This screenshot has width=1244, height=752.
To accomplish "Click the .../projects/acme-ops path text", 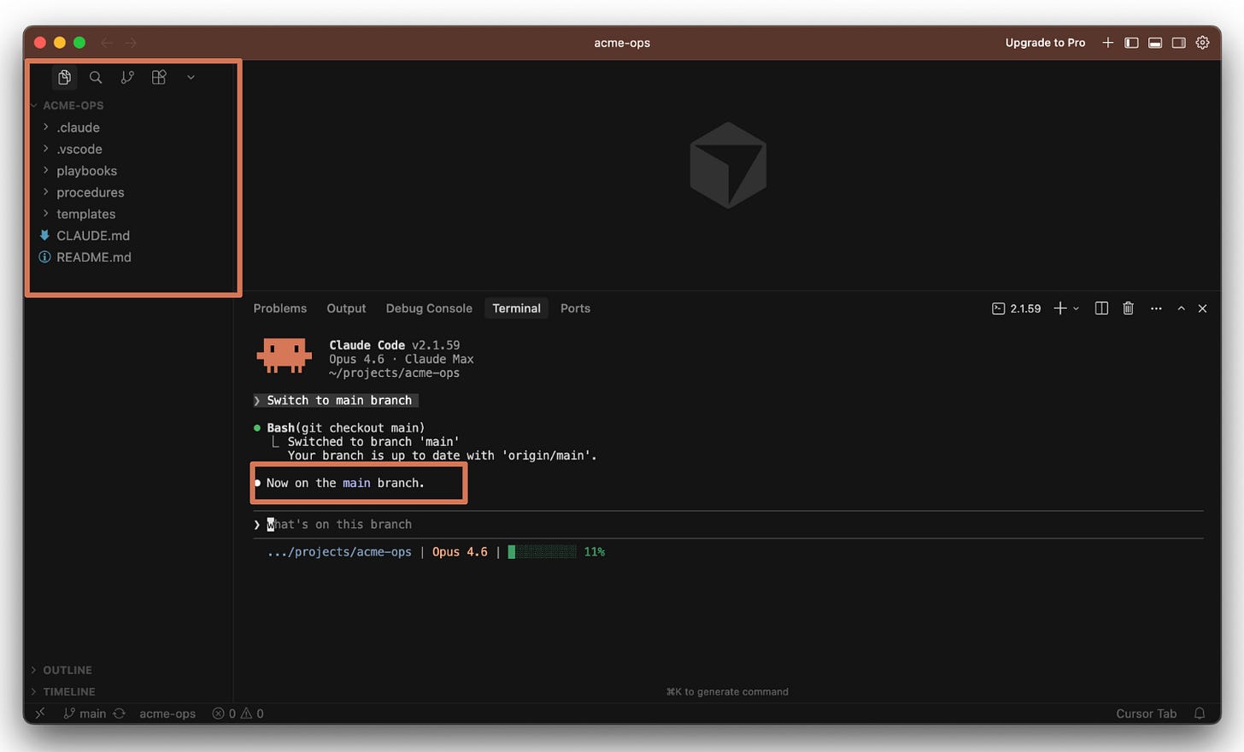I will (339, 552).
